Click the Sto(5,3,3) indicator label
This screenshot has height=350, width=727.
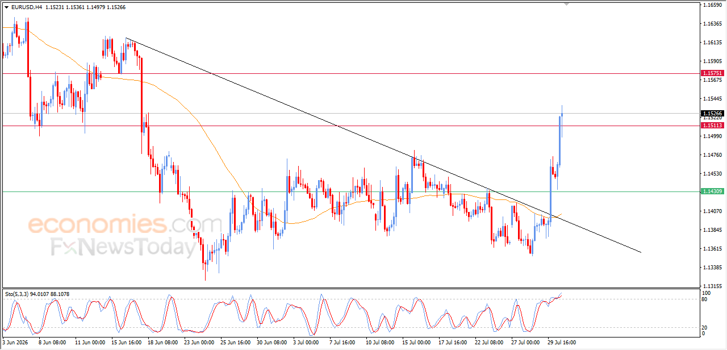[x=19, y=294]
